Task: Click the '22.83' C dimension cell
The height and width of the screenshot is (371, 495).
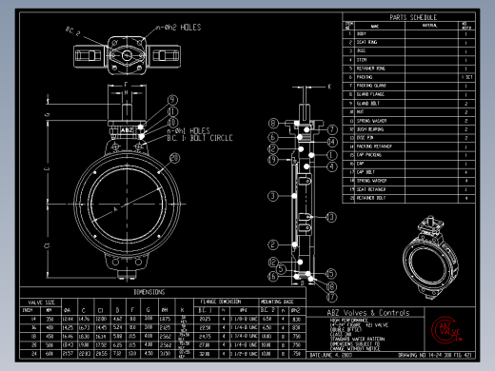Action: [x=84, y=354]
